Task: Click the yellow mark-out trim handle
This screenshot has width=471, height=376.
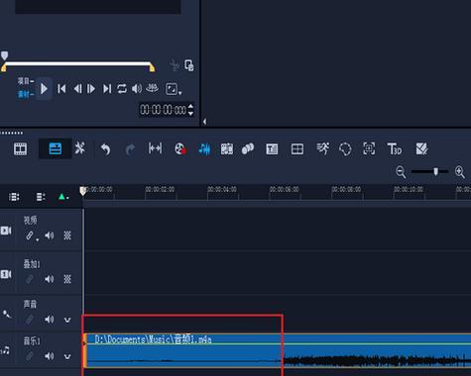Action: [152, 67]
